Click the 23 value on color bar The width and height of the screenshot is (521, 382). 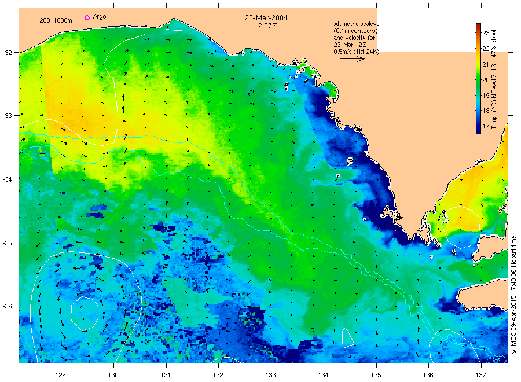click(486, 33)
